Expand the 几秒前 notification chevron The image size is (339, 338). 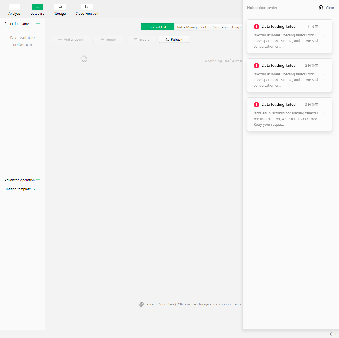(323, 36)
